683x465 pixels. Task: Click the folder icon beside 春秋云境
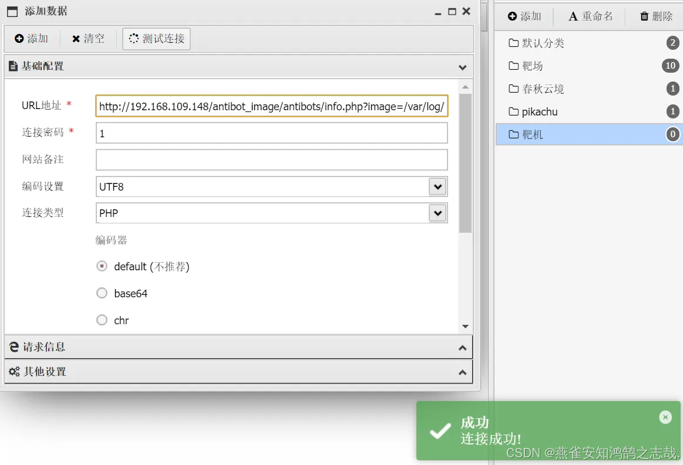click(x=513, y=89)
